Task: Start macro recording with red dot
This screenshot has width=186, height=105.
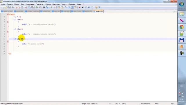Action: (x=79, y=7)
